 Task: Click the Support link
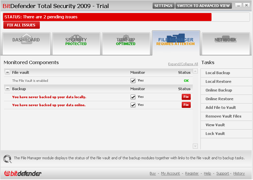coord(223,173)
